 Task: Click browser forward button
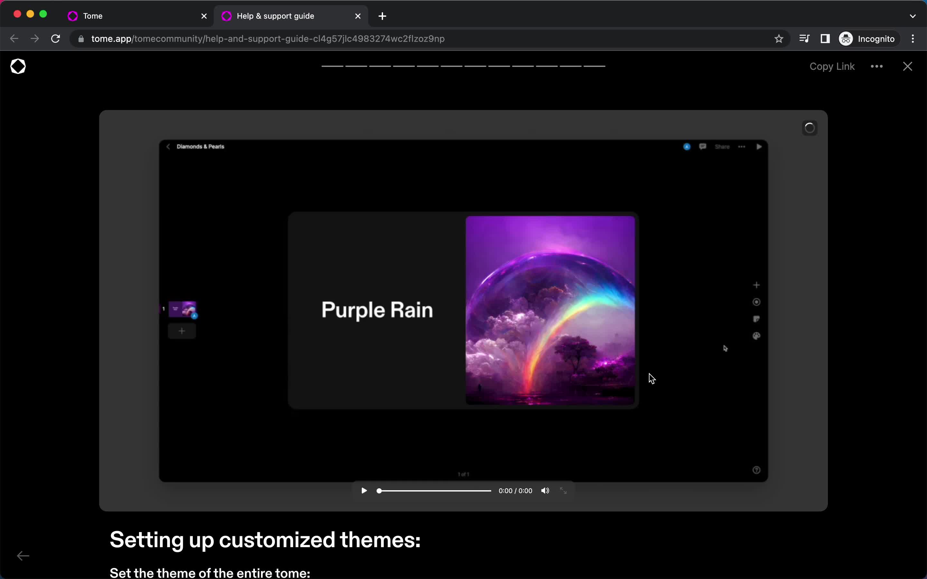[35, 39]
